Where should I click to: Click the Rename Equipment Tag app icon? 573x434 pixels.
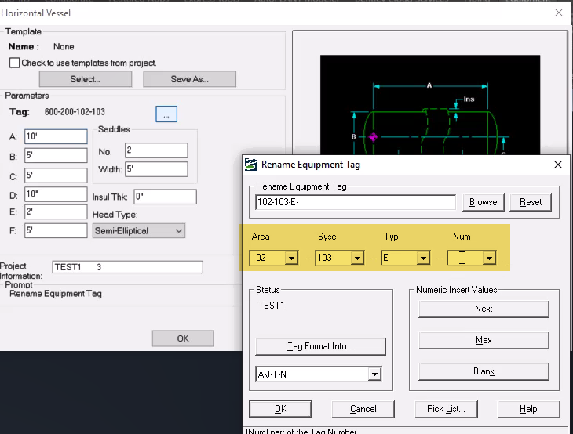(x=250, y=165)
